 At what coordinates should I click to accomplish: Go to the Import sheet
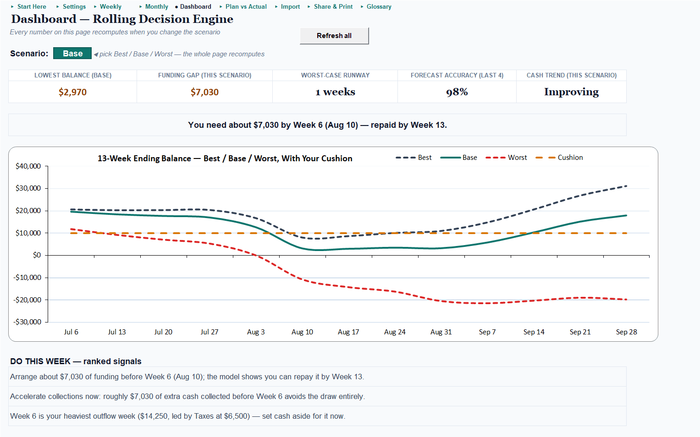[x=291, y=6]
